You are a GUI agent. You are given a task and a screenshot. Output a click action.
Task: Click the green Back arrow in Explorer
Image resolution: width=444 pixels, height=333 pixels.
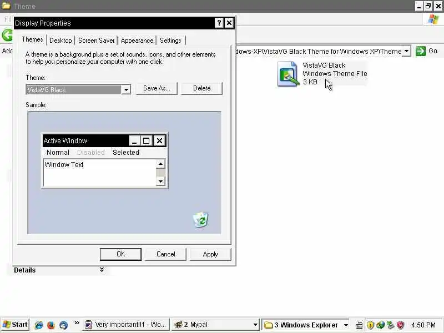pos(7,36)
